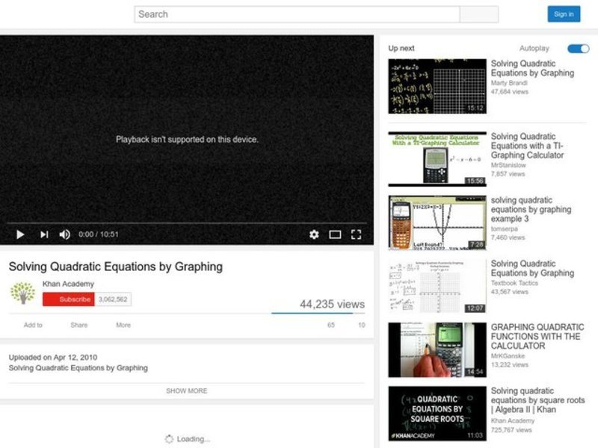The image size is (598, 448).
Task: Open title 'solving quadratic equations by graphing example 3'
Action: (531, 210)
